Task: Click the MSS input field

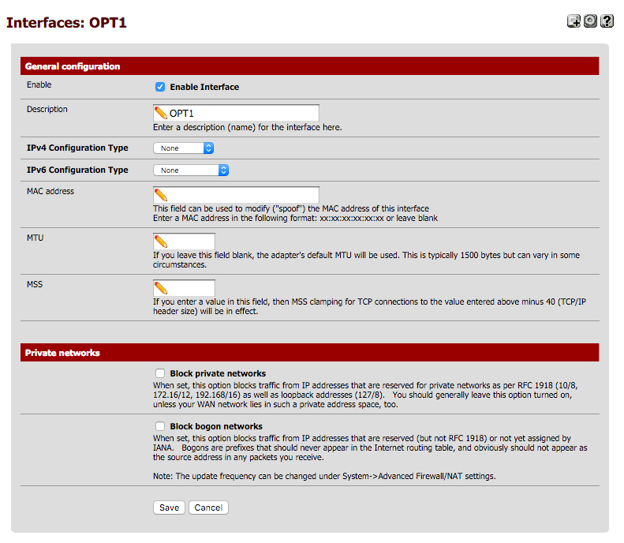Action: [x=185, y=288]
